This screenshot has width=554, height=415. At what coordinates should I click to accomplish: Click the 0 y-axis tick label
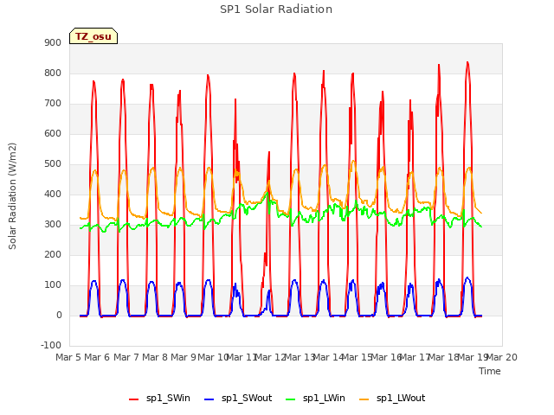pyautogui.click(x=59, y=315)
